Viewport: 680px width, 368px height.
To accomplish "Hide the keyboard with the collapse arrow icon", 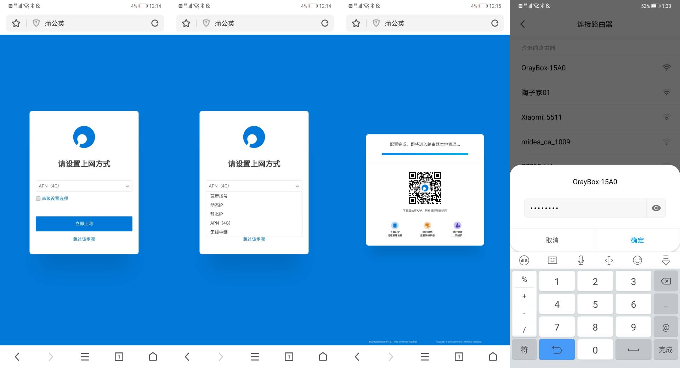I will [666, 260].
